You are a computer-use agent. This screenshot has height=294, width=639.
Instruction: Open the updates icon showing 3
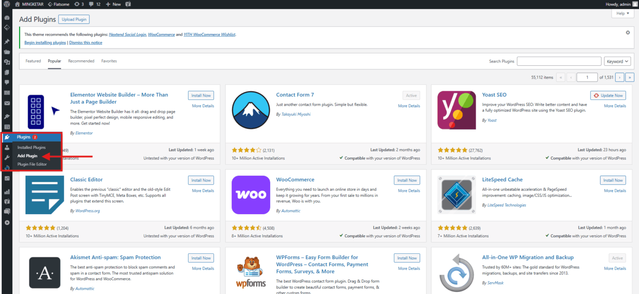(79, 4)
